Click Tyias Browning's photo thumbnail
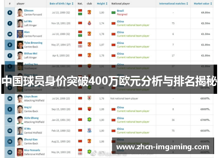 click(20, 45)
